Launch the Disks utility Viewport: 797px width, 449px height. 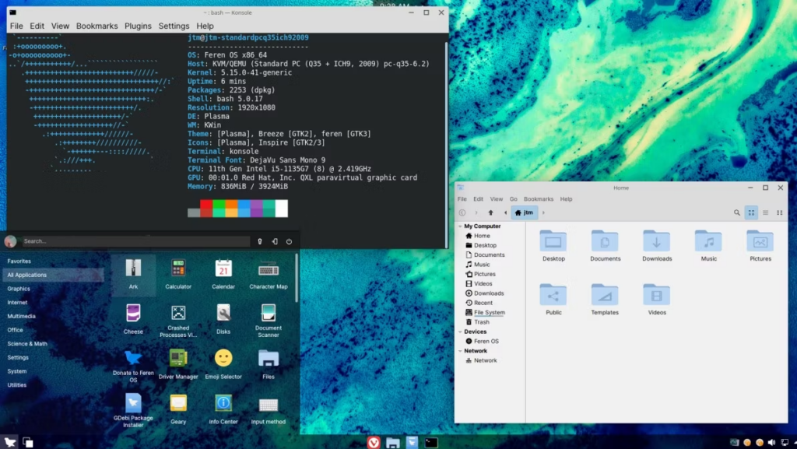(223, 320)
